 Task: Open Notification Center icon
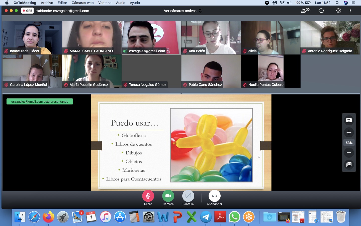pos(353,3)
